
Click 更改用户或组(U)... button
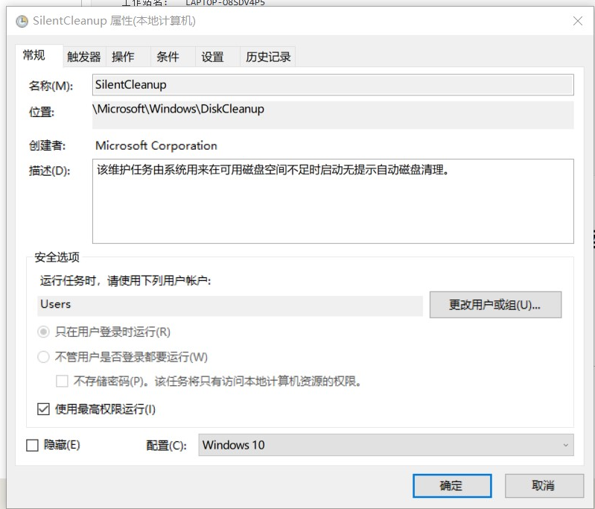click(x=495, y=305)
